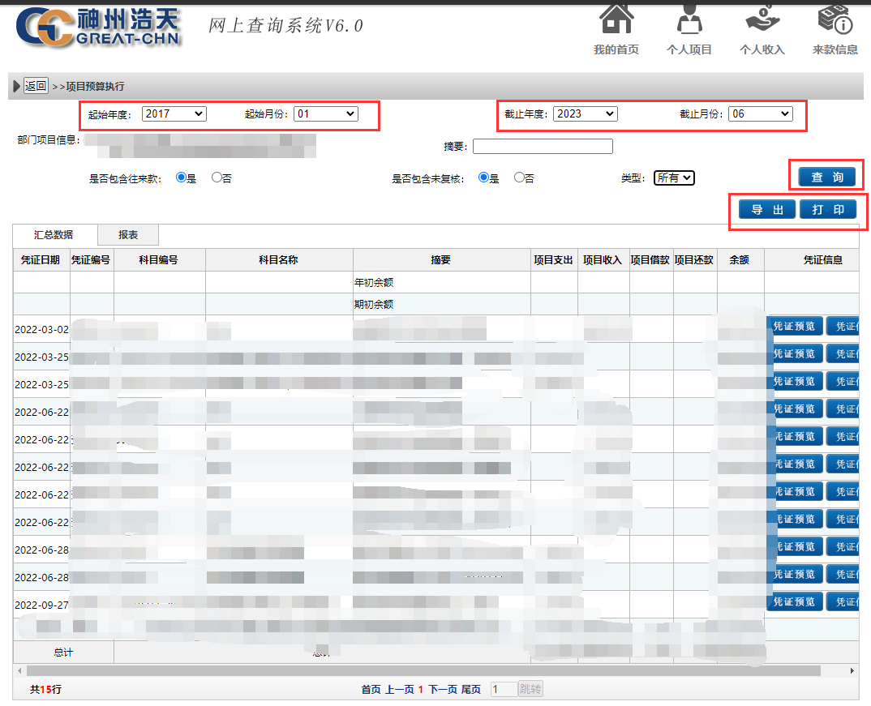Click the 查询 search button
The image size is (871, 706).
(826, 175)
